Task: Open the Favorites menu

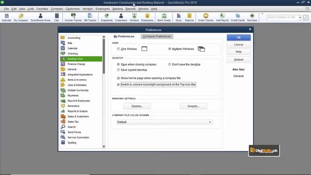Action: [42, 9]
